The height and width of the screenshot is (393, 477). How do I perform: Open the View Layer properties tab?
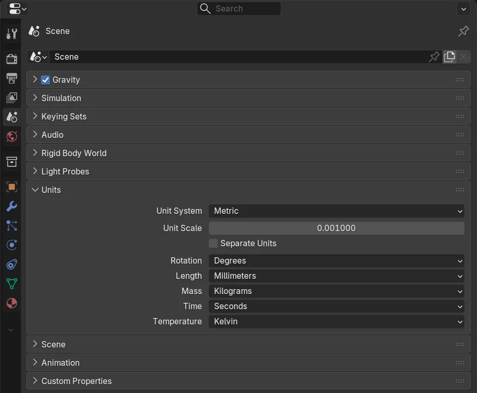[x=12, y=97]
